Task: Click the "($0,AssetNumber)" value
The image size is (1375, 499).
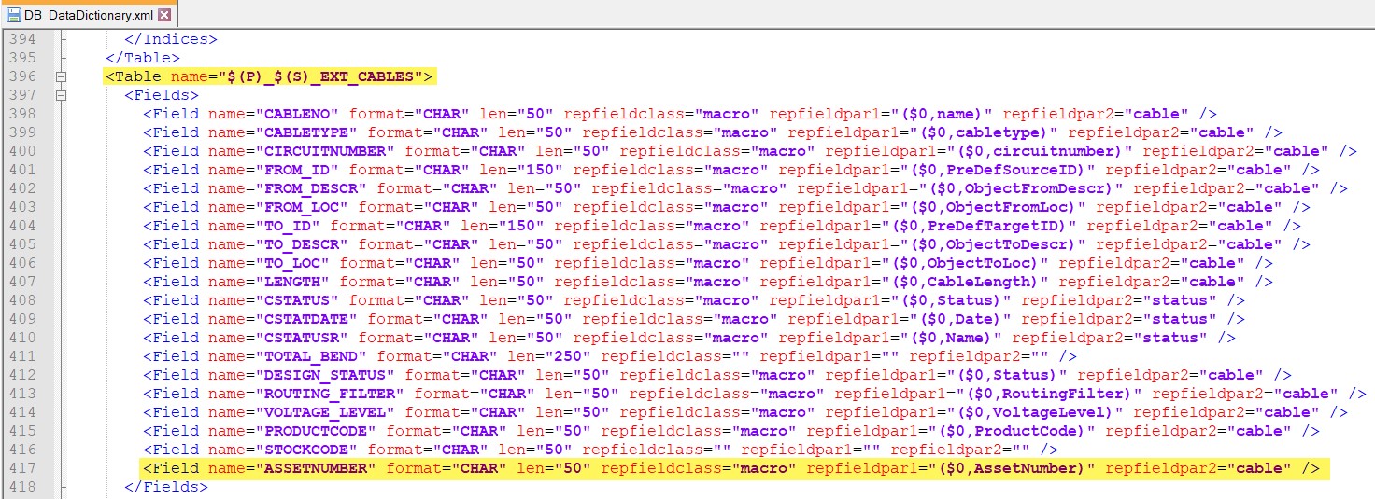Action: 1007,468
